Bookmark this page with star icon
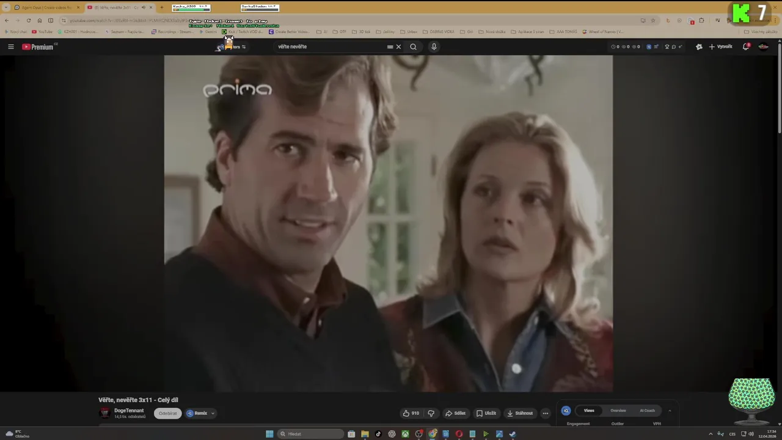The width and height of the screenshot is (782, 440). click(x=652, y=20)
